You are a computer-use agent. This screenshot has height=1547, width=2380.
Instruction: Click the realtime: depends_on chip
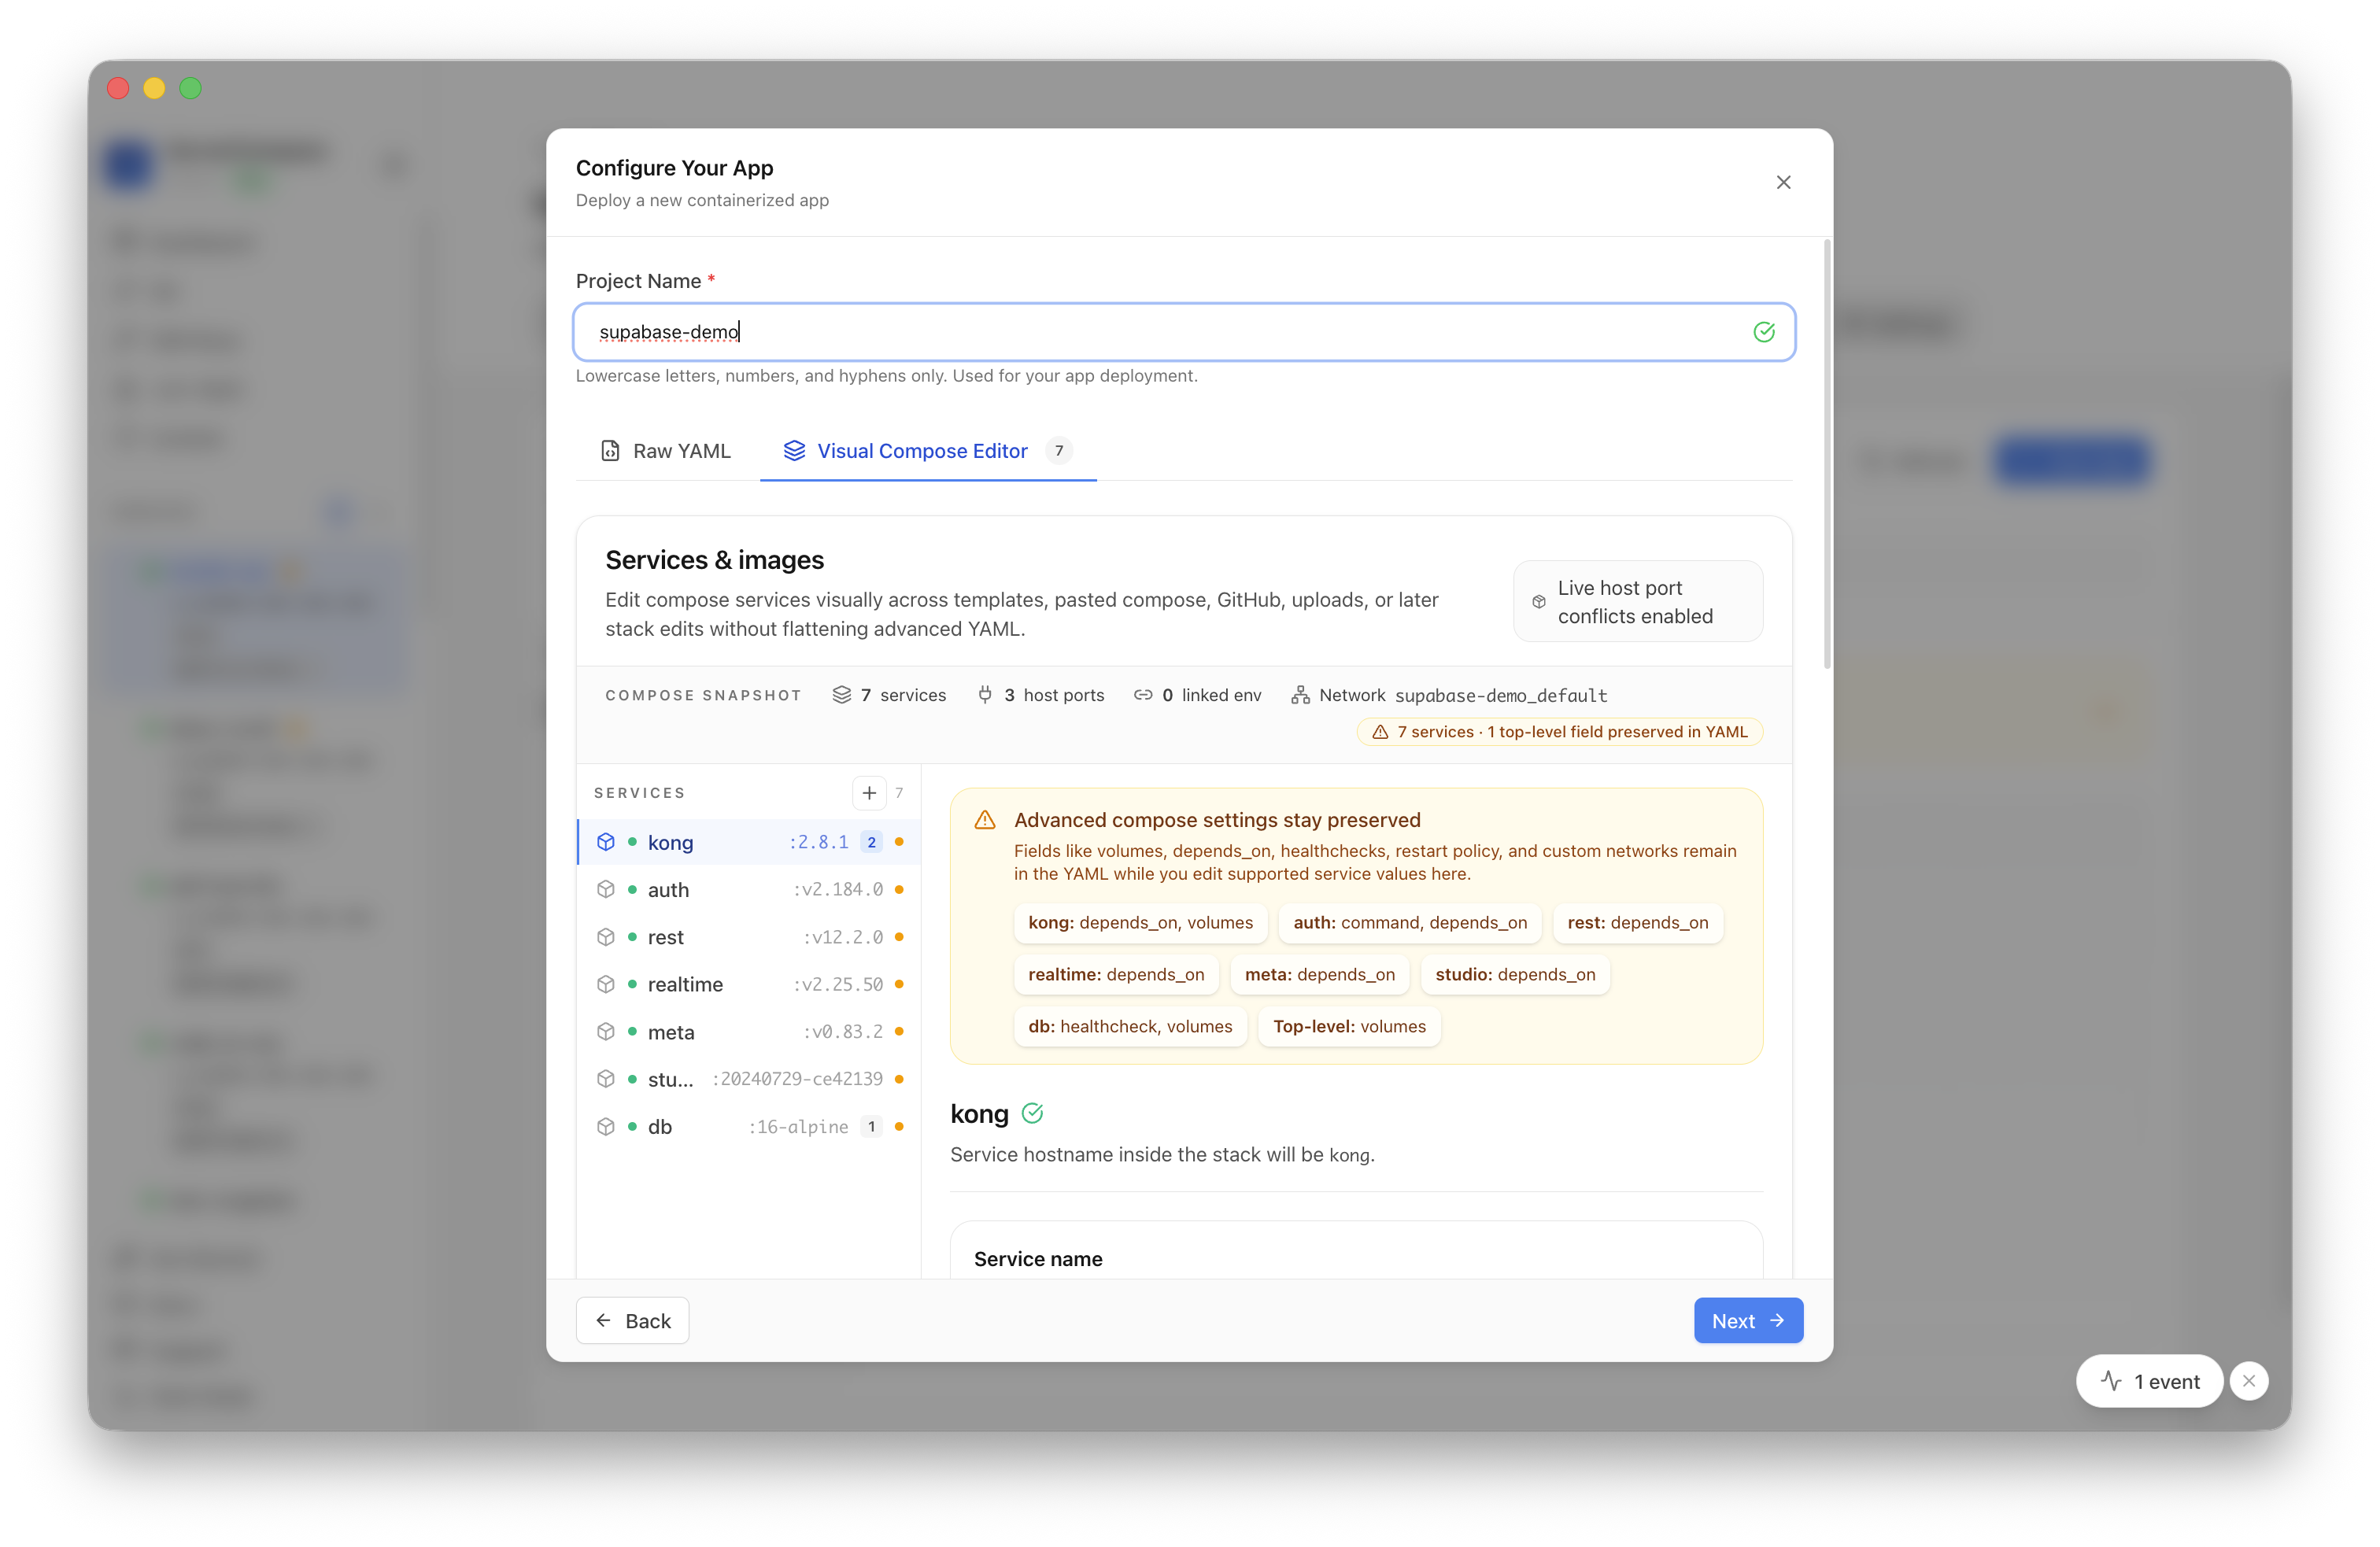click(x=1116, y=974)
